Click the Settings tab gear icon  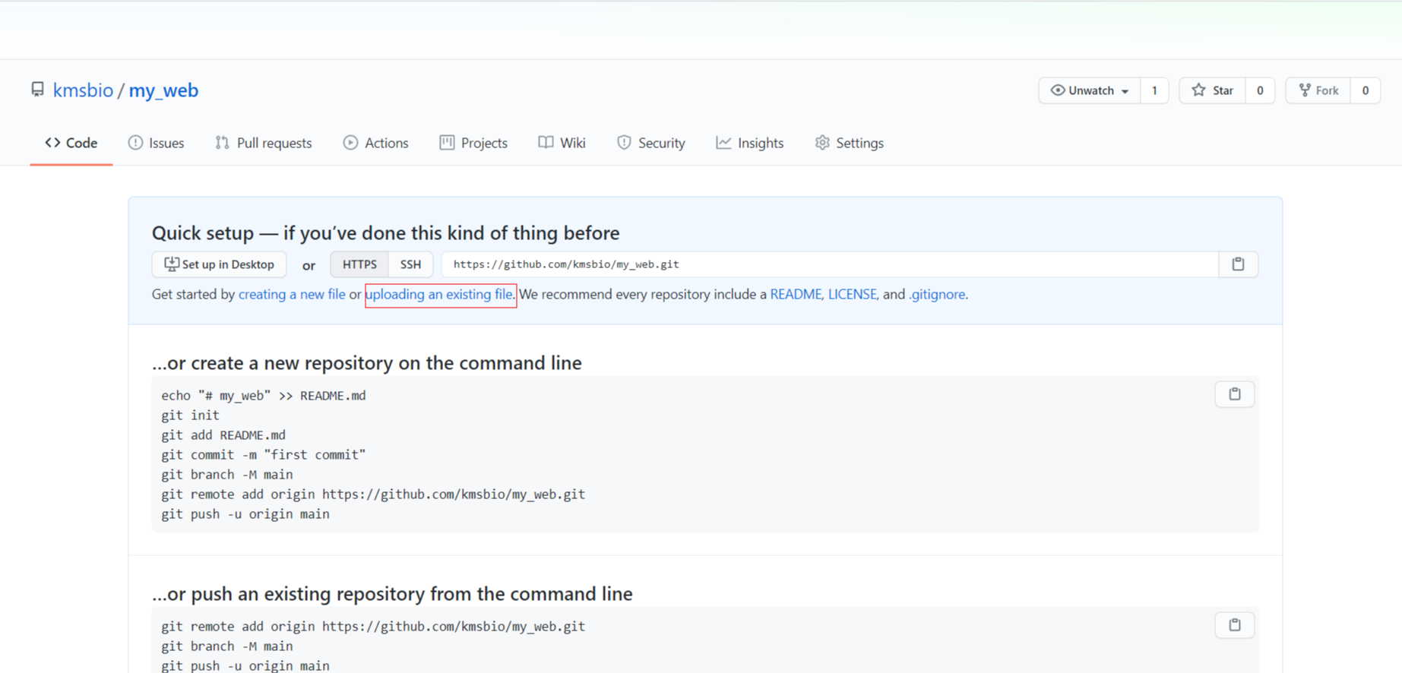pyautogui.click(x=822, y=143)
